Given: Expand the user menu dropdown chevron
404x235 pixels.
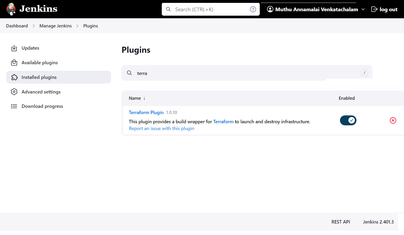Looking at the screenshot, I should point(363,9).
